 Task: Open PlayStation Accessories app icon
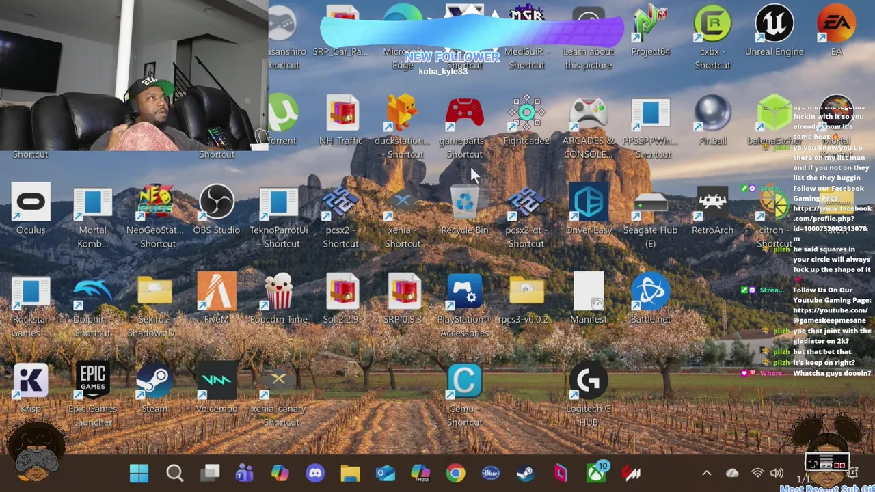[x=465, y=292]
